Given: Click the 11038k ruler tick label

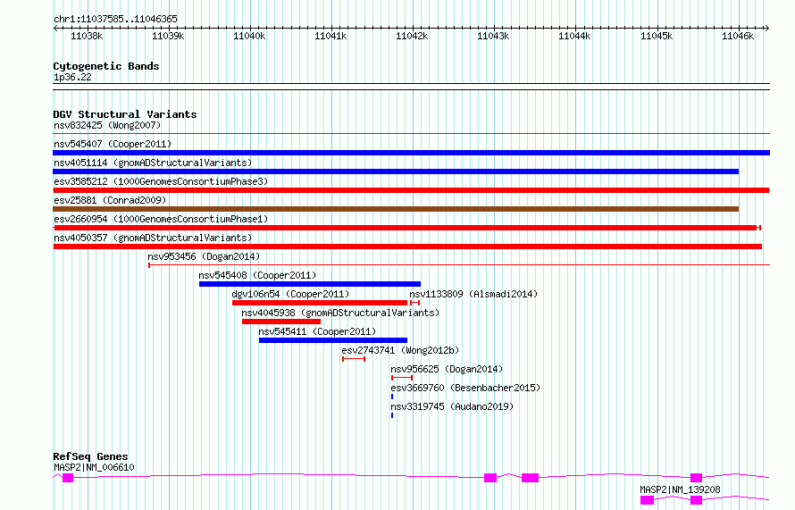Looking at the screenshot, I should pos(87,36).
